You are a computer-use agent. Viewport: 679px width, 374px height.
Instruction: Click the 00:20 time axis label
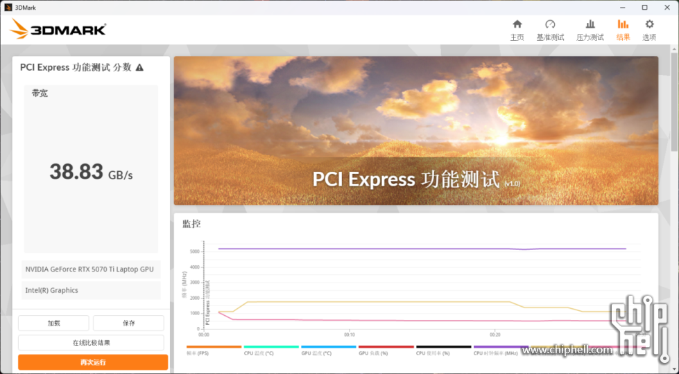495,335
